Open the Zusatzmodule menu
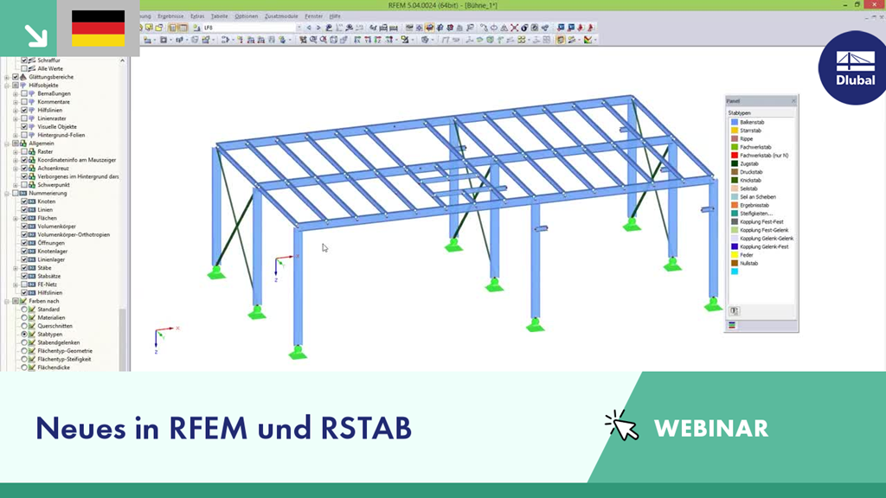The width and height of the screenshot is (886, 498). (281, 16)
